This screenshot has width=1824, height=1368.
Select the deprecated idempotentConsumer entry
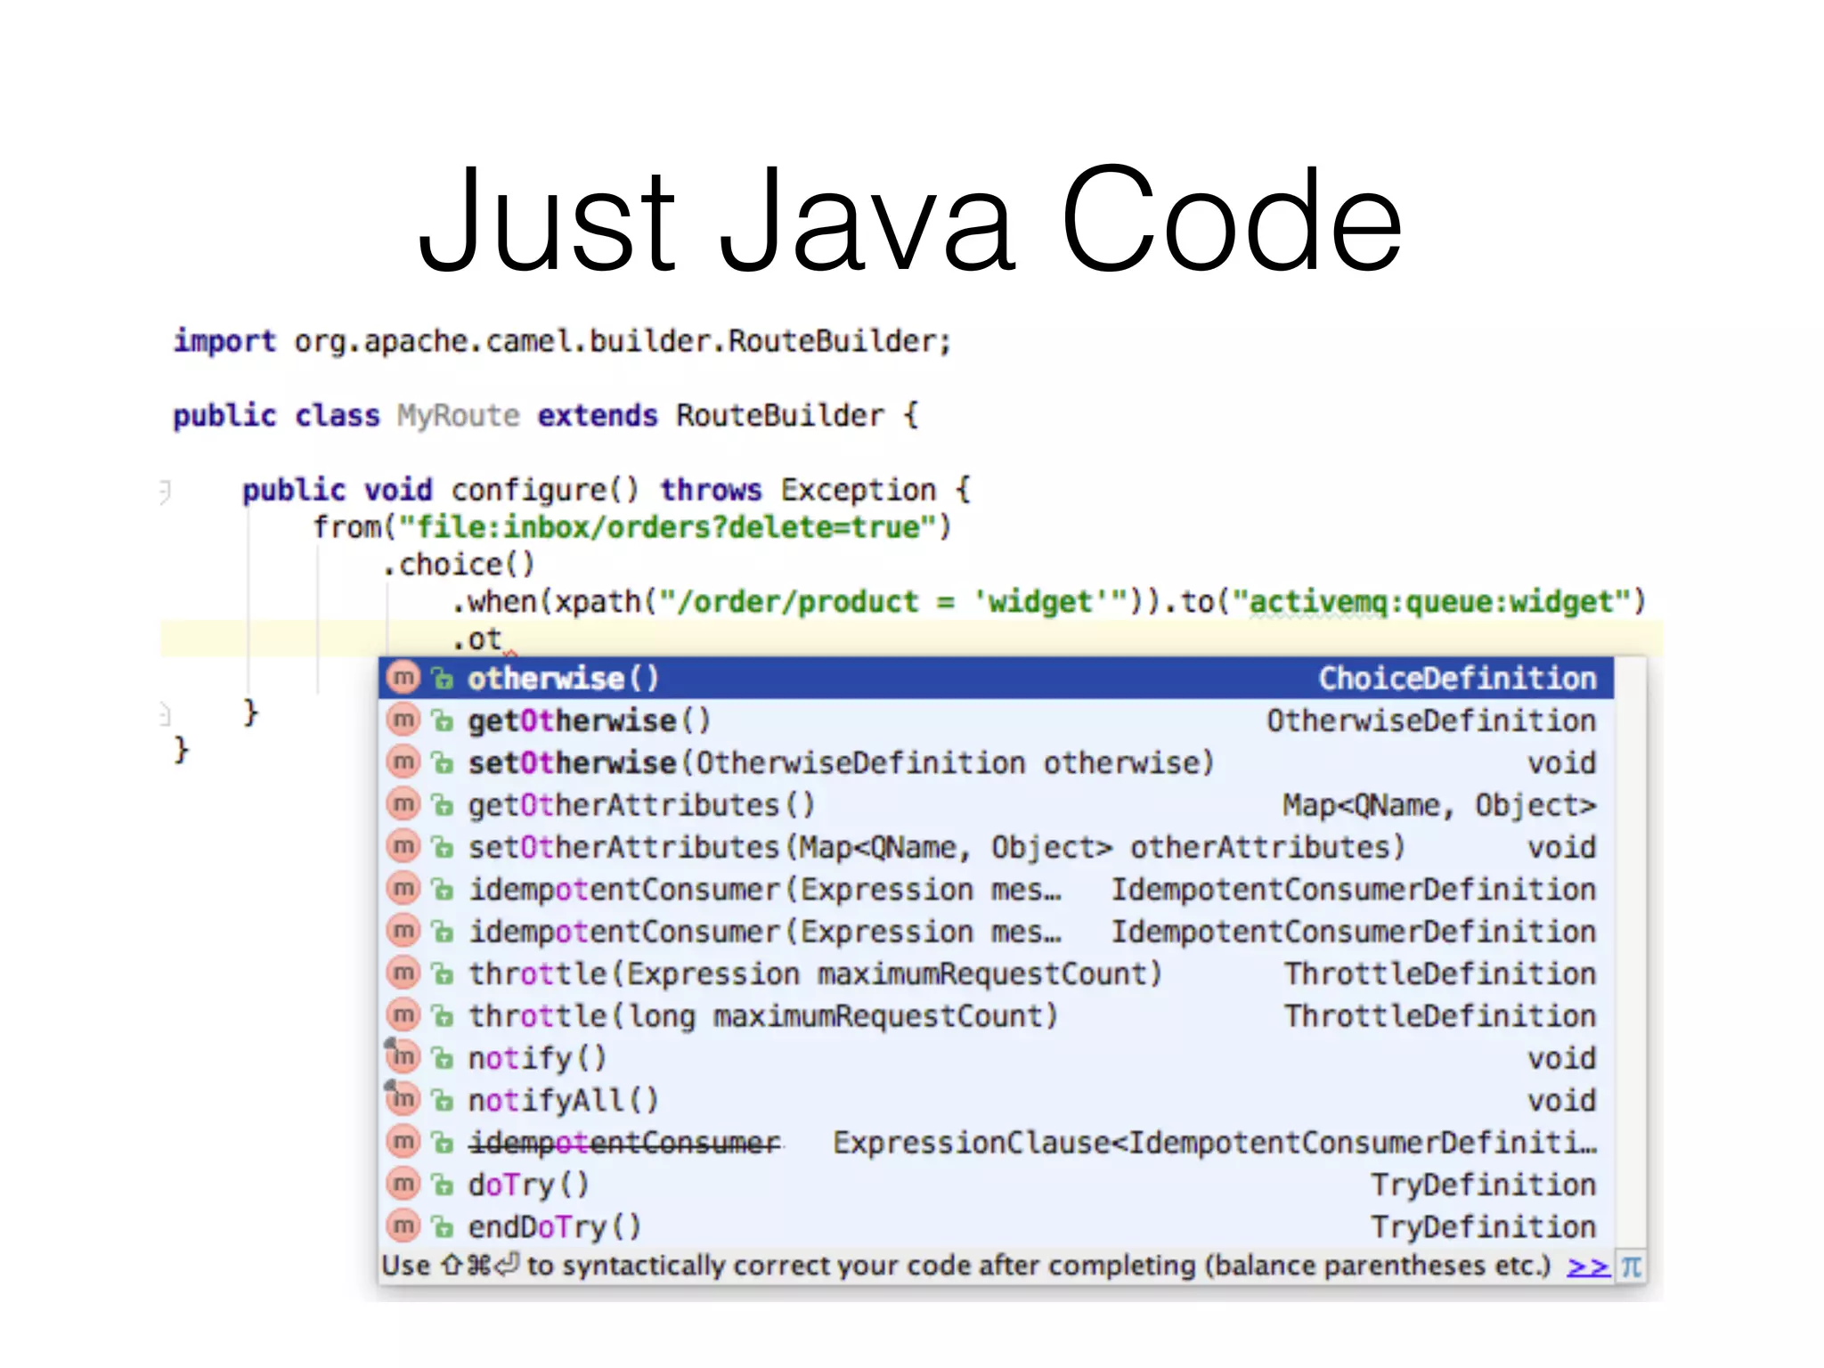coord(625,1143)
